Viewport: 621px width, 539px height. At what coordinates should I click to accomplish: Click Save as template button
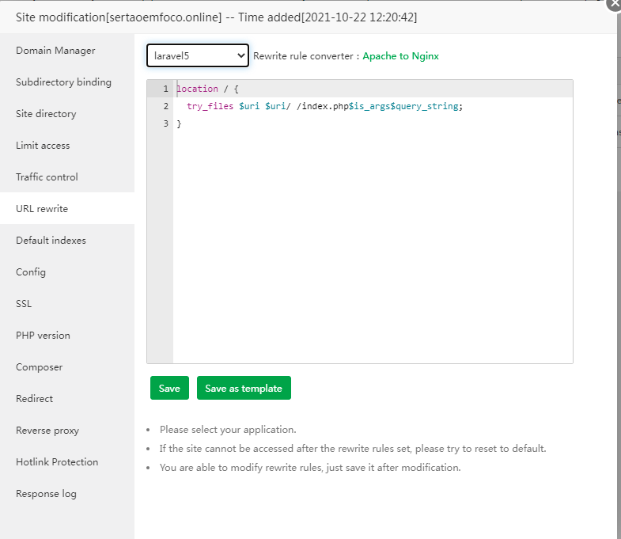(244, 388)
